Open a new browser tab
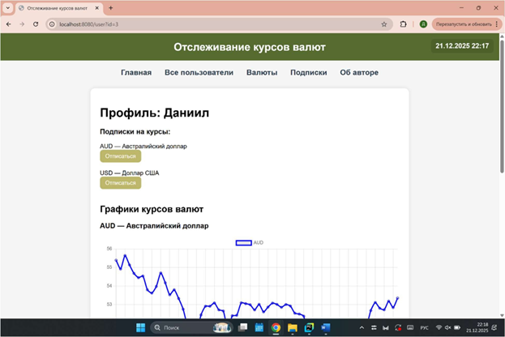This screenshot has height=337, width=505. click(x=111, y=7)
